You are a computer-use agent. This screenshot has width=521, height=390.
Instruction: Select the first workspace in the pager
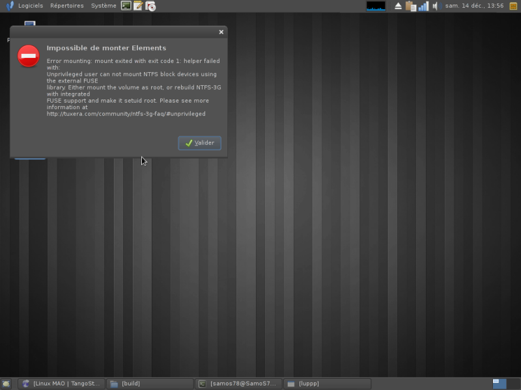coord(500,383)
